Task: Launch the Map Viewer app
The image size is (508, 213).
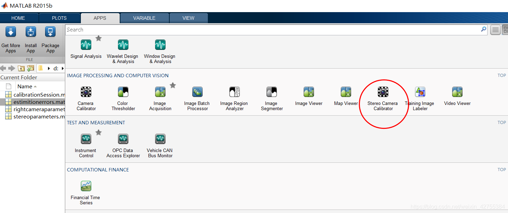Action: [346, 96]
